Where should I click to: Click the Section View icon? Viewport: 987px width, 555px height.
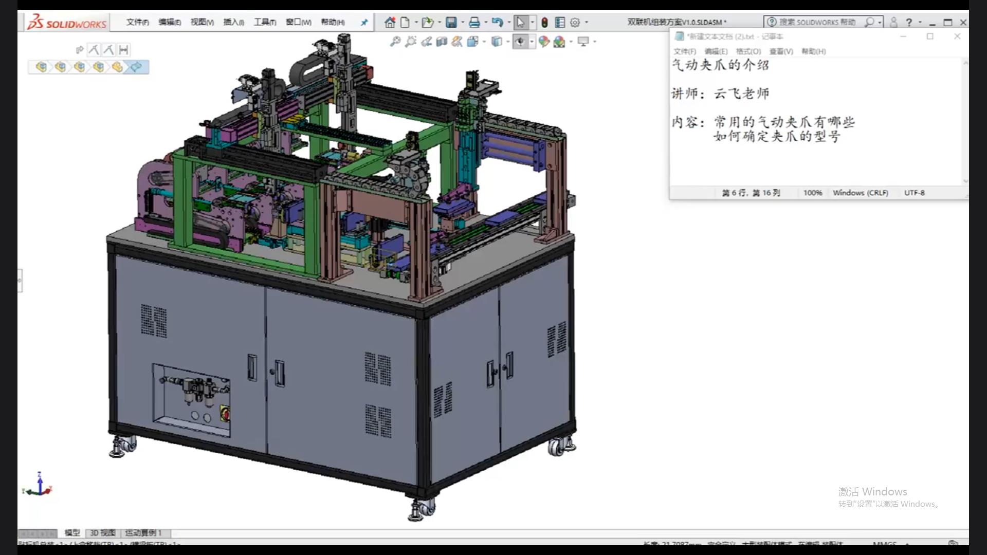click(x=442, y=42)
